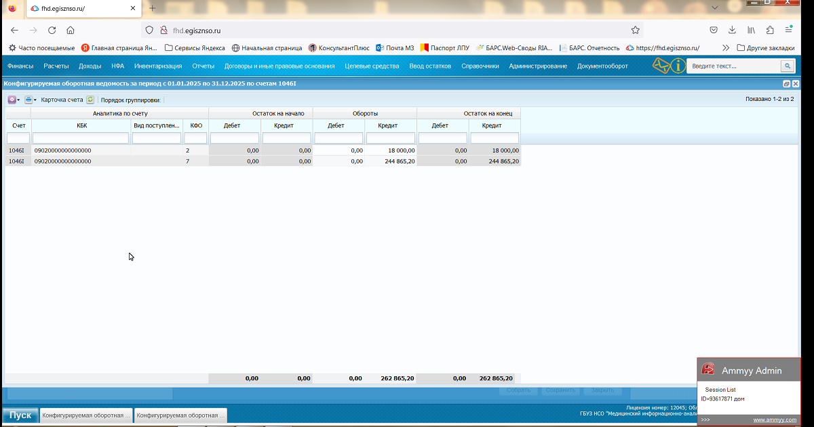Open the Целевые средства menu
This screenshot has height=427, width=814.
tap(372, 66)
